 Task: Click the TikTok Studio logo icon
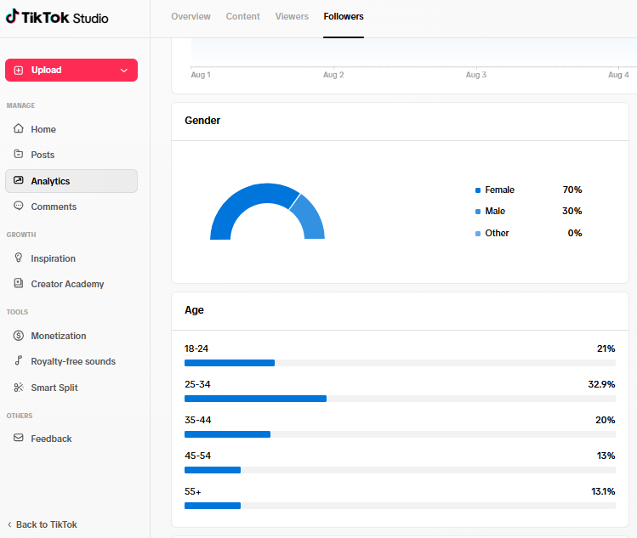(x=12, y=16)
